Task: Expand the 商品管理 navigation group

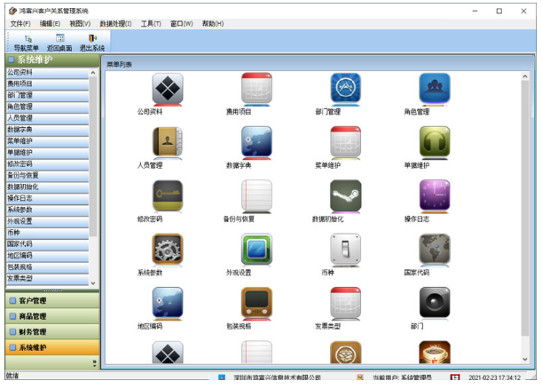Action: click(x=52, y=316)
